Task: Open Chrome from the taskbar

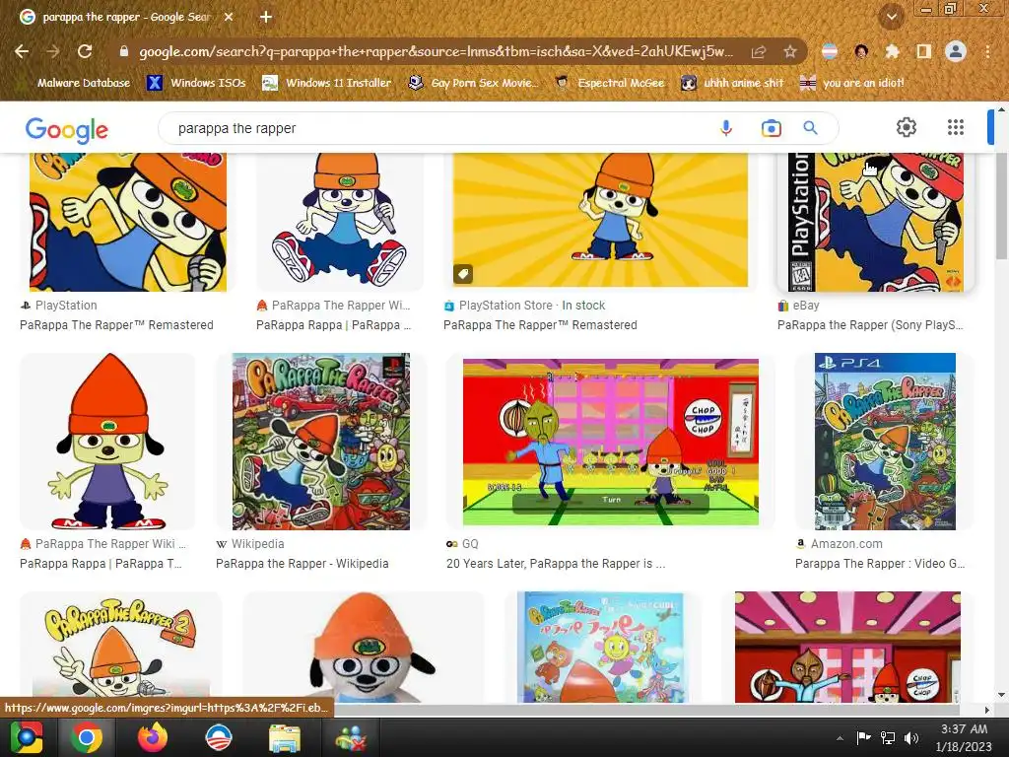Action: [87, 737]
